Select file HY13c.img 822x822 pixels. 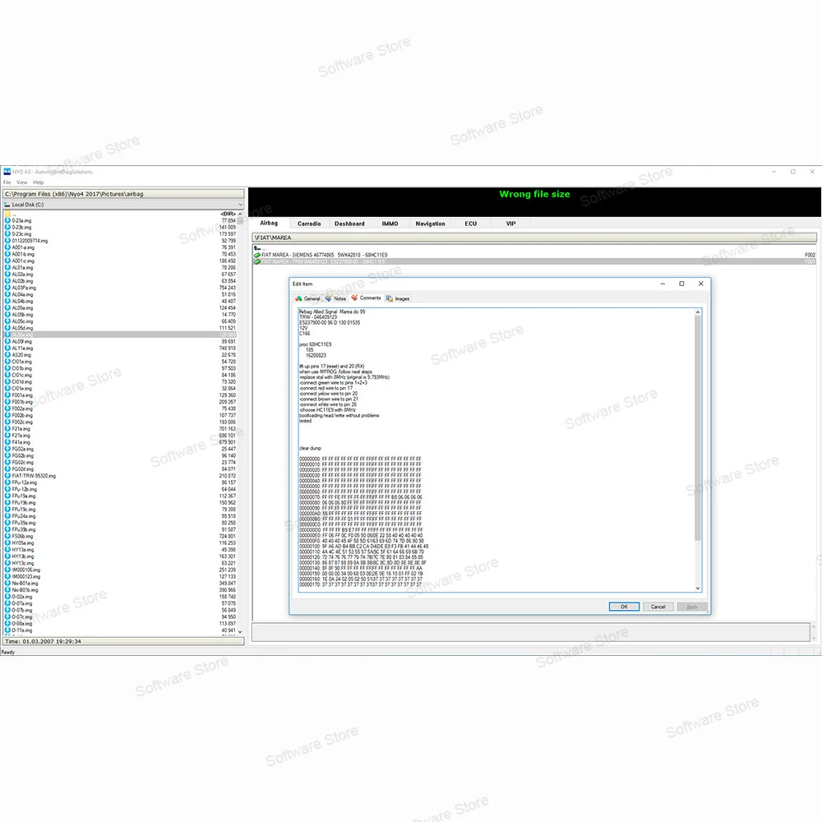120,563
